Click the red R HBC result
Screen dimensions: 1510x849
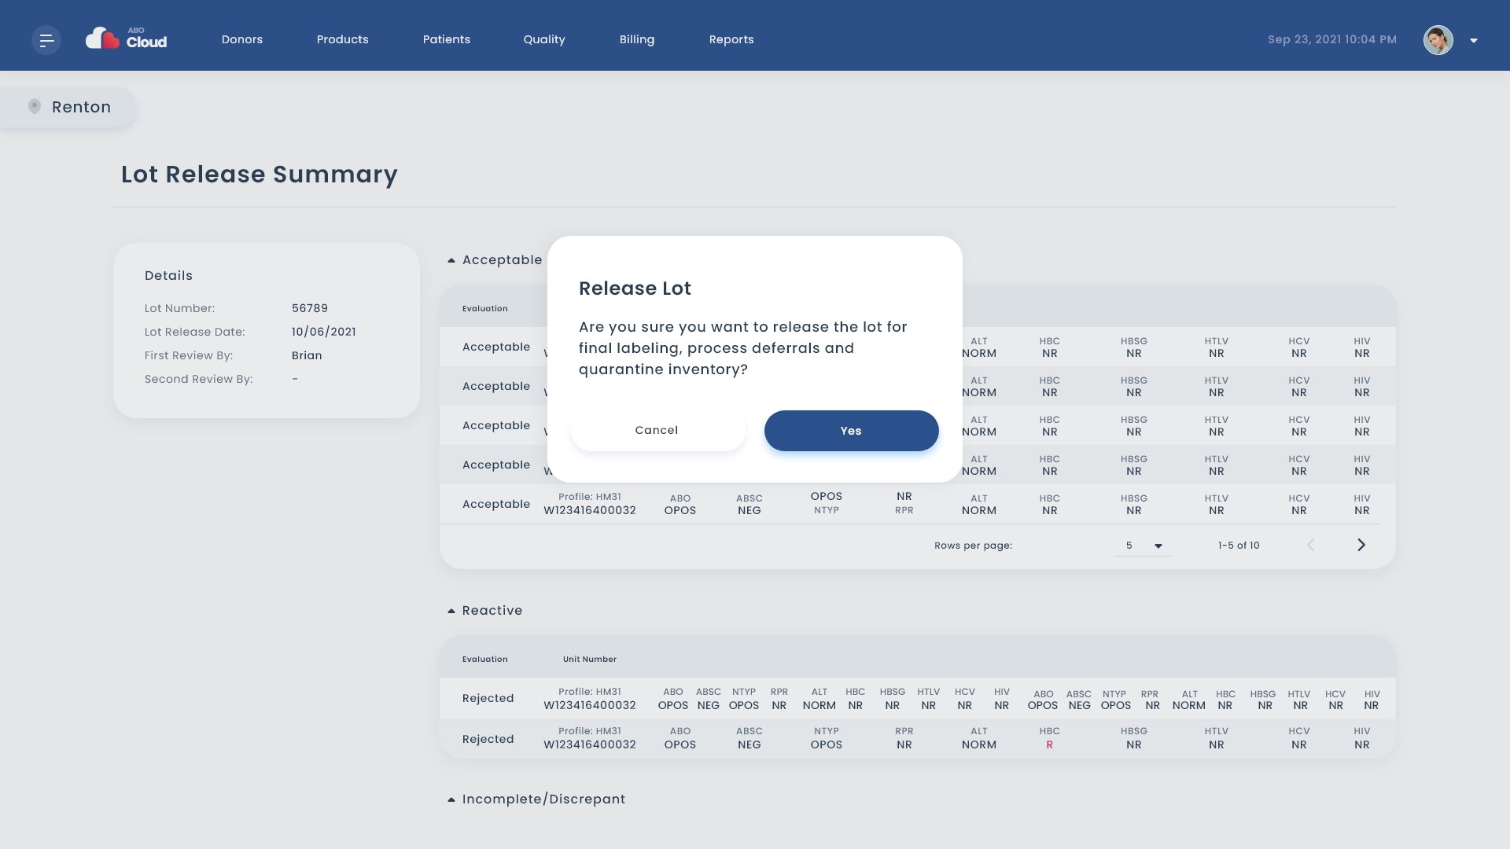click(x=1049, y=744)
